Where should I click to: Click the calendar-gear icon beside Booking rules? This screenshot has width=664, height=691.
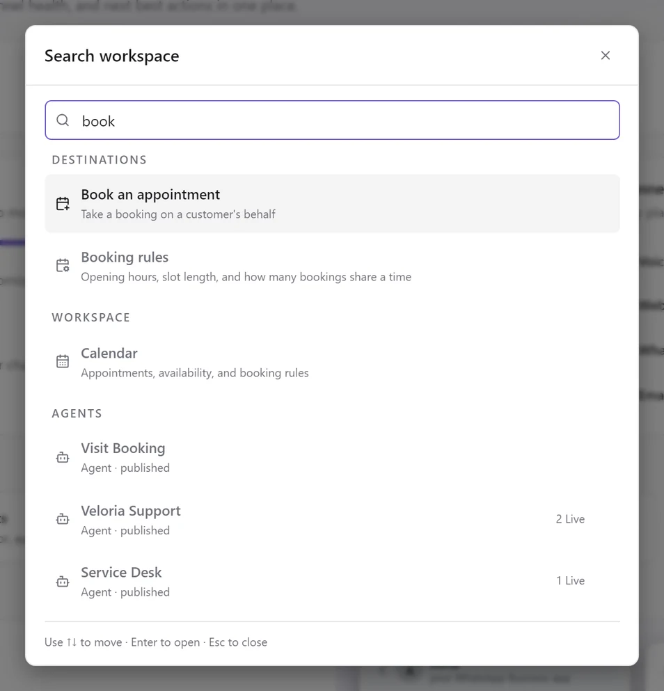[x=63, y=266]
